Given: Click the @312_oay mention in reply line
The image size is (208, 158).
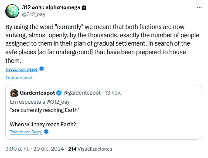Looking at the screenshot, I should pyautogui.click(x=58, y=102).
